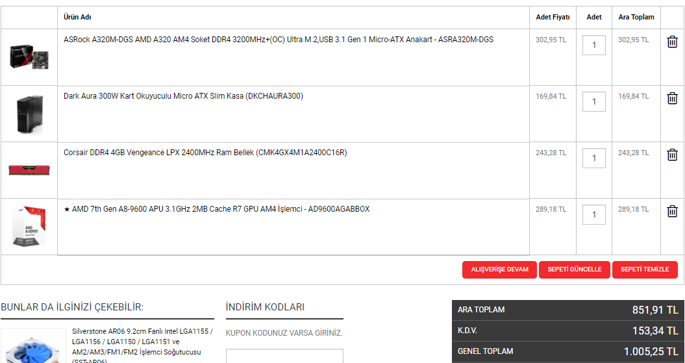This screenshot has width=685, height=363.
Task: Select the 302,95 TL row subtotal
Action: (x=634, y=40)
